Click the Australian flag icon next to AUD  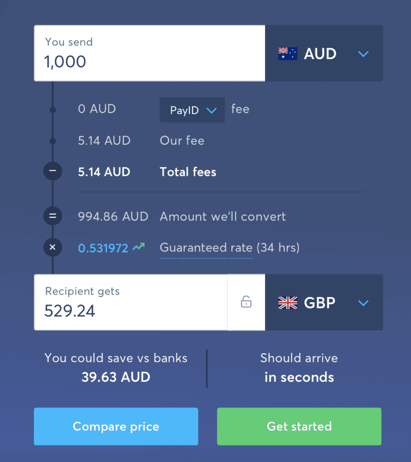pos(288,53)
